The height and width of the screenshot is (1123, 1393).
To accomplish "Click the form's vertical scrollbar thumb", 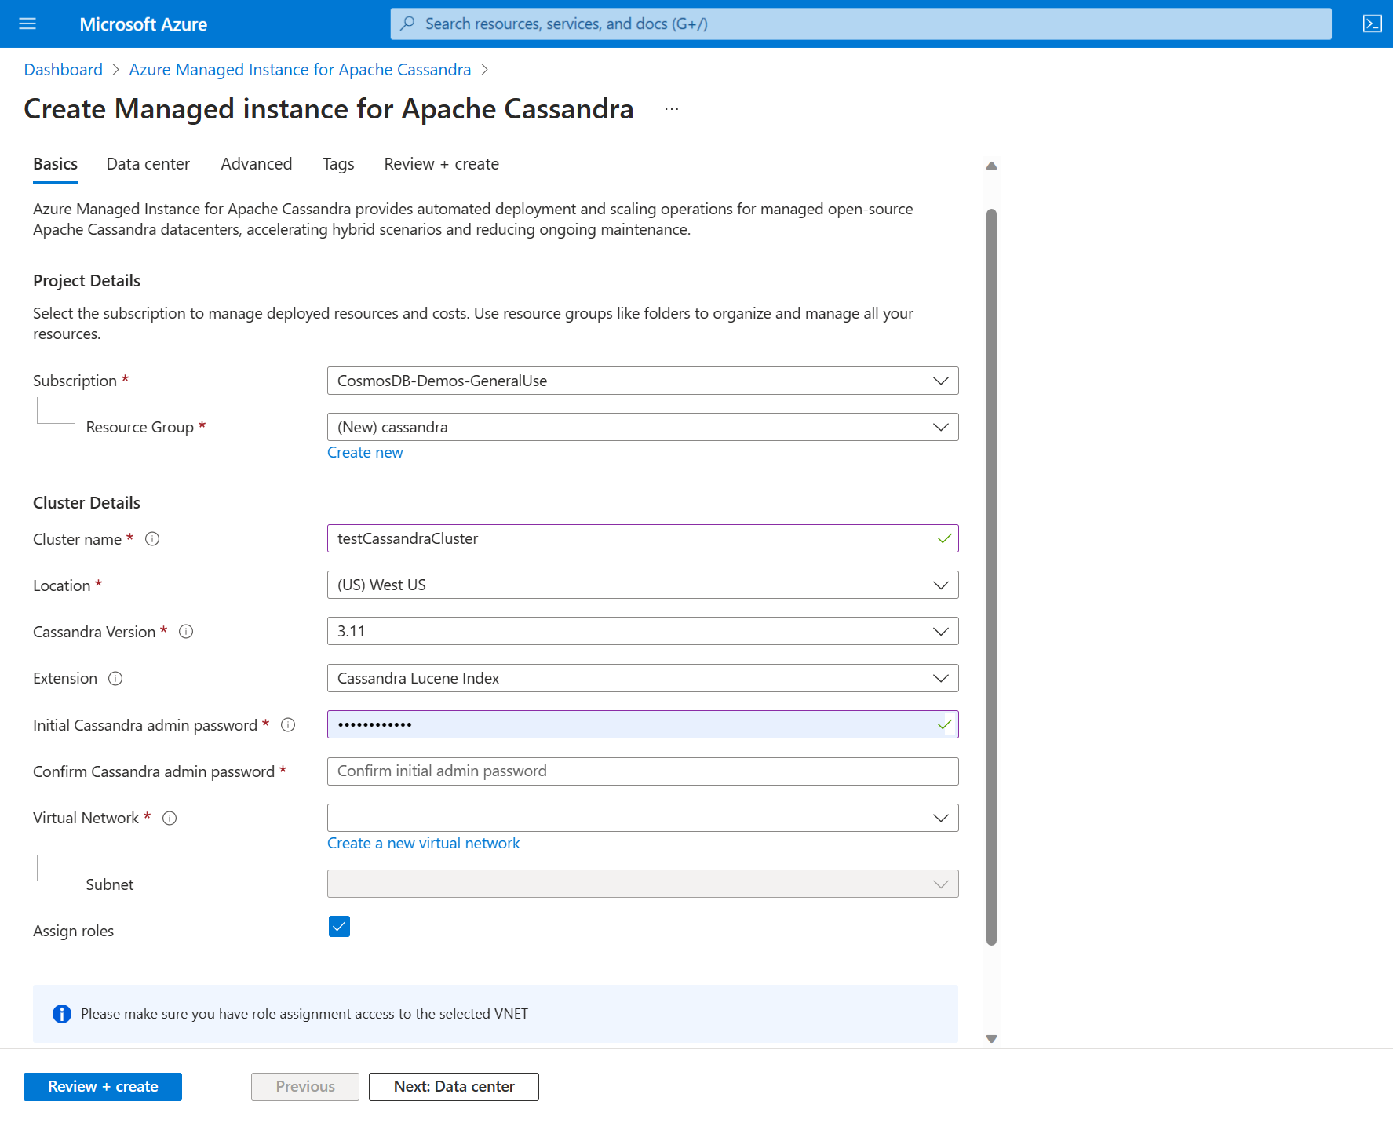I will 991,577.
